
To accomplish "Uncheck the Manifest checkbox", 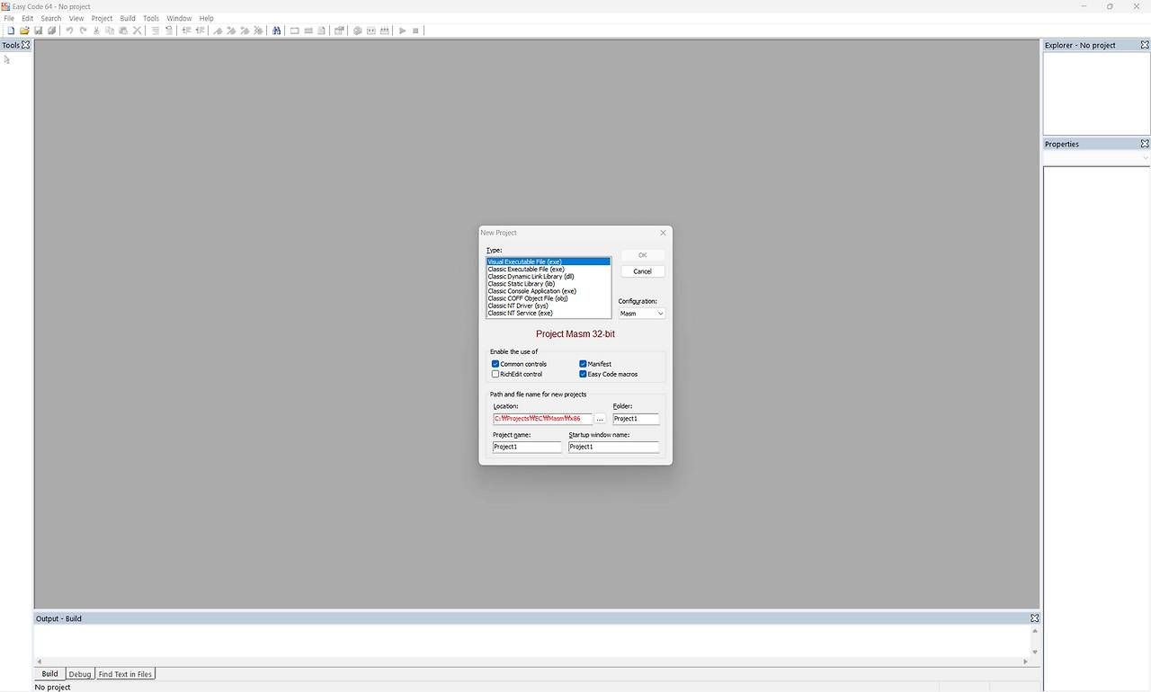I will [x=583, y=364].
